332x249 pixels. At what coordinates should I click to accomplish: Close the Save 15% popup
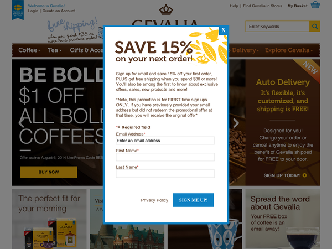click(x=224, y=30)
